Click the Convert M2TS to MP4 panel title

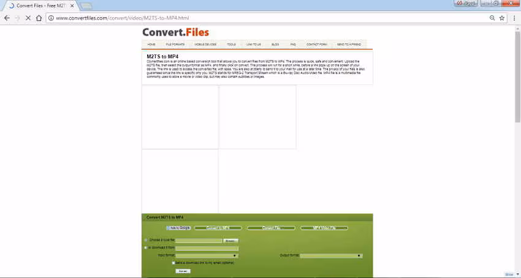[165, 217]
